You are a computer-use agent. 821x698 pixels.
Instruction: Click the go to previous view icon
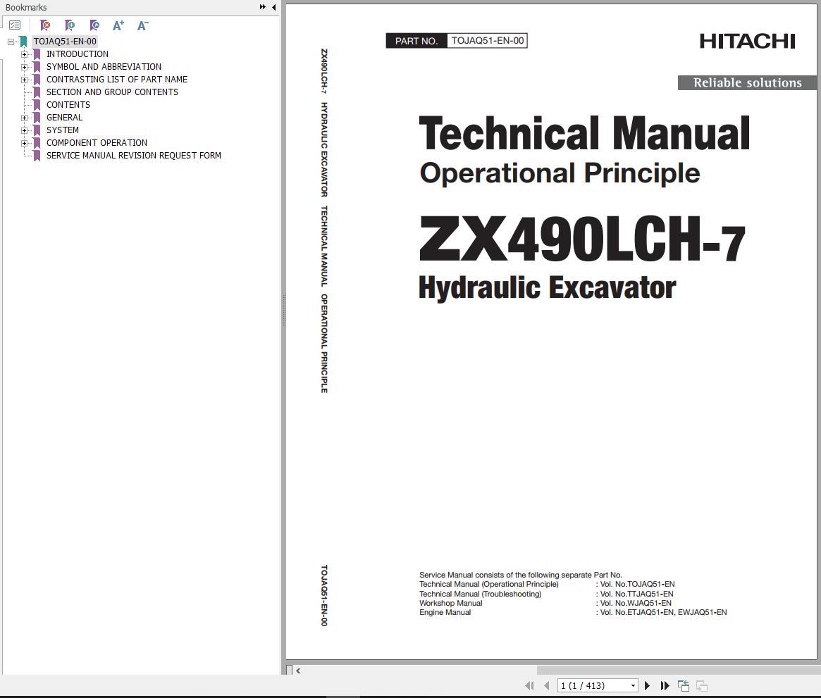(684, 685)
